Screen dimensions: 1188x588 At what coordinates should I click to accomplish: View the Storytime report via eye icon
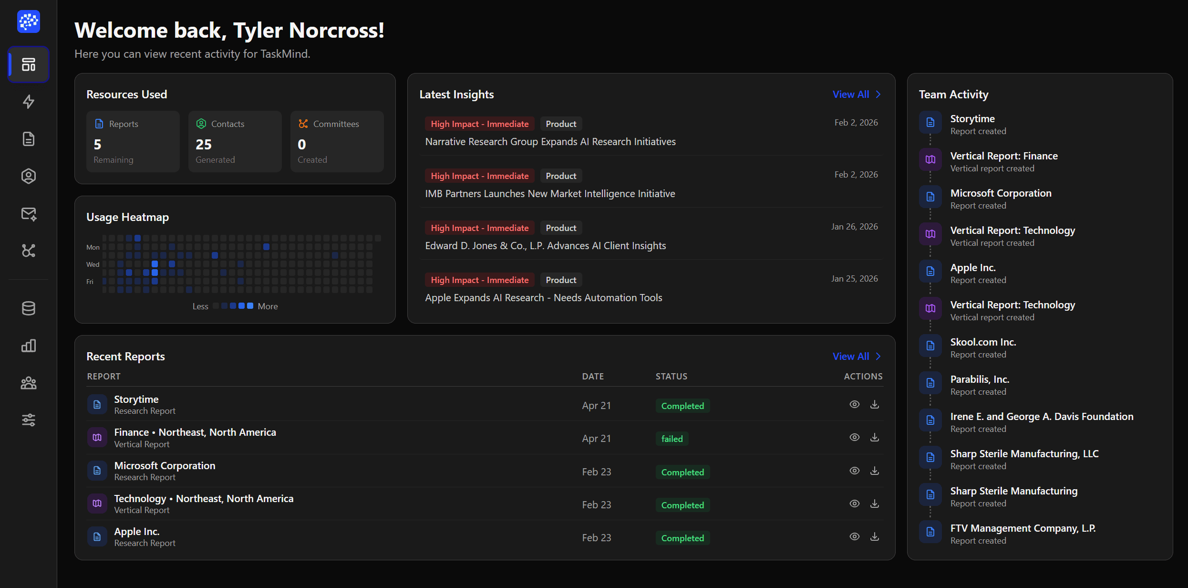coord(855,404)
